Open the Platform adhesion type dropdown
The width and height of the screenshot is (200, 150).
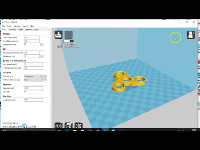[33, 80]
